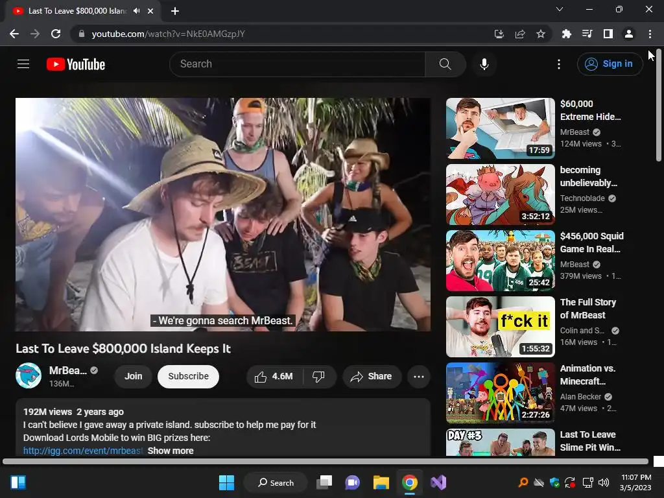
Task: Open File Explorer from taskbar
Action: [x=381, y=482]
